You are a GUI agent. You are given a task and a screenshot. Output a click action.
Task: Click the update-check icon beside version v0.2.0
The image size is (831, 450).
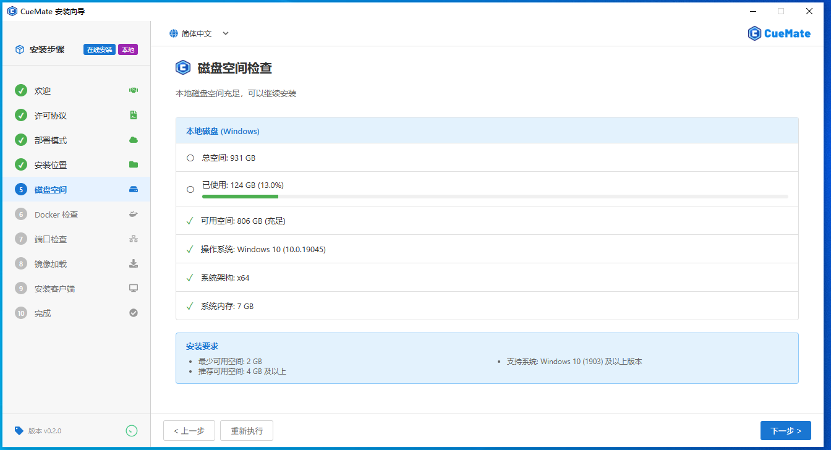pyautogui.click(x=131, y=431)
